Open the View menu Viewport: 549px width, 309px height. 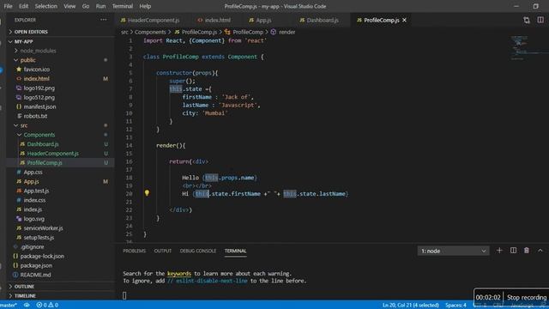[69, 6]
